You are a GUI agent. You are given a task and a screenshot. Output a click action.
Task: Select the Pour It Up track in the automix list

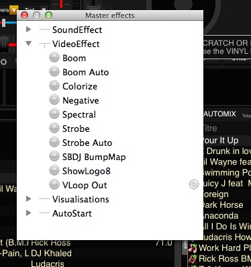[227, 141]
